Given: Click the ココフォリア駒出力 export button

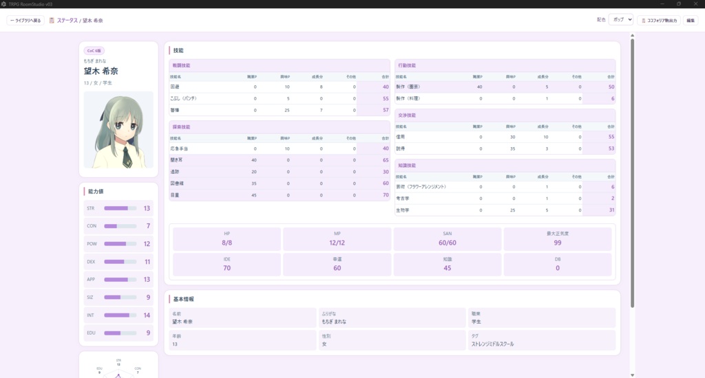Looking at the screenshot, I should (659, 20).
